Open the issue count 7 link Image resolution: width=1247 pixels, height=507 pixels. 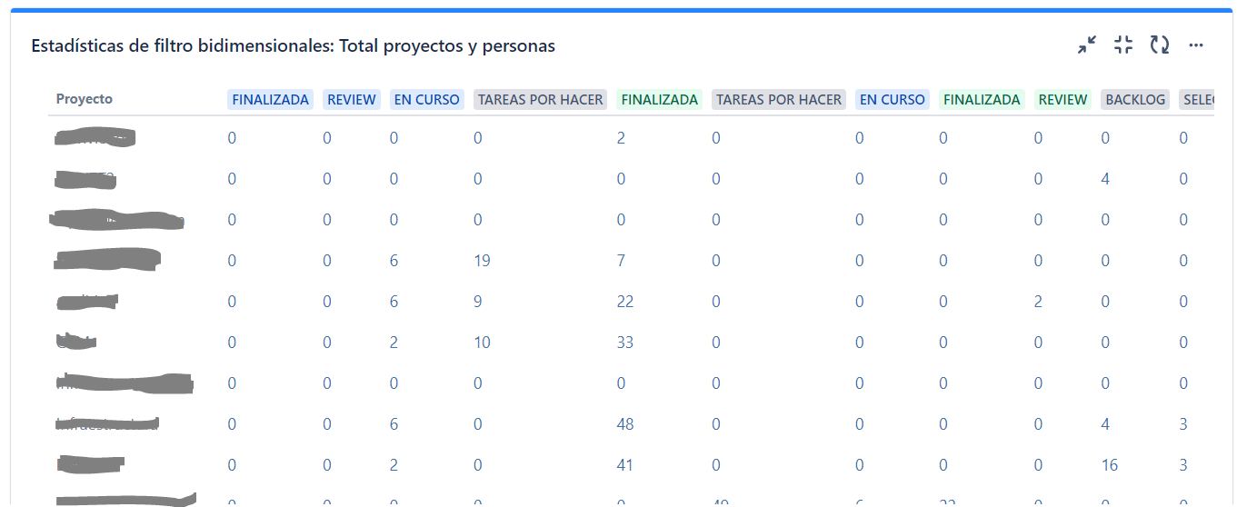click(621, 261)
